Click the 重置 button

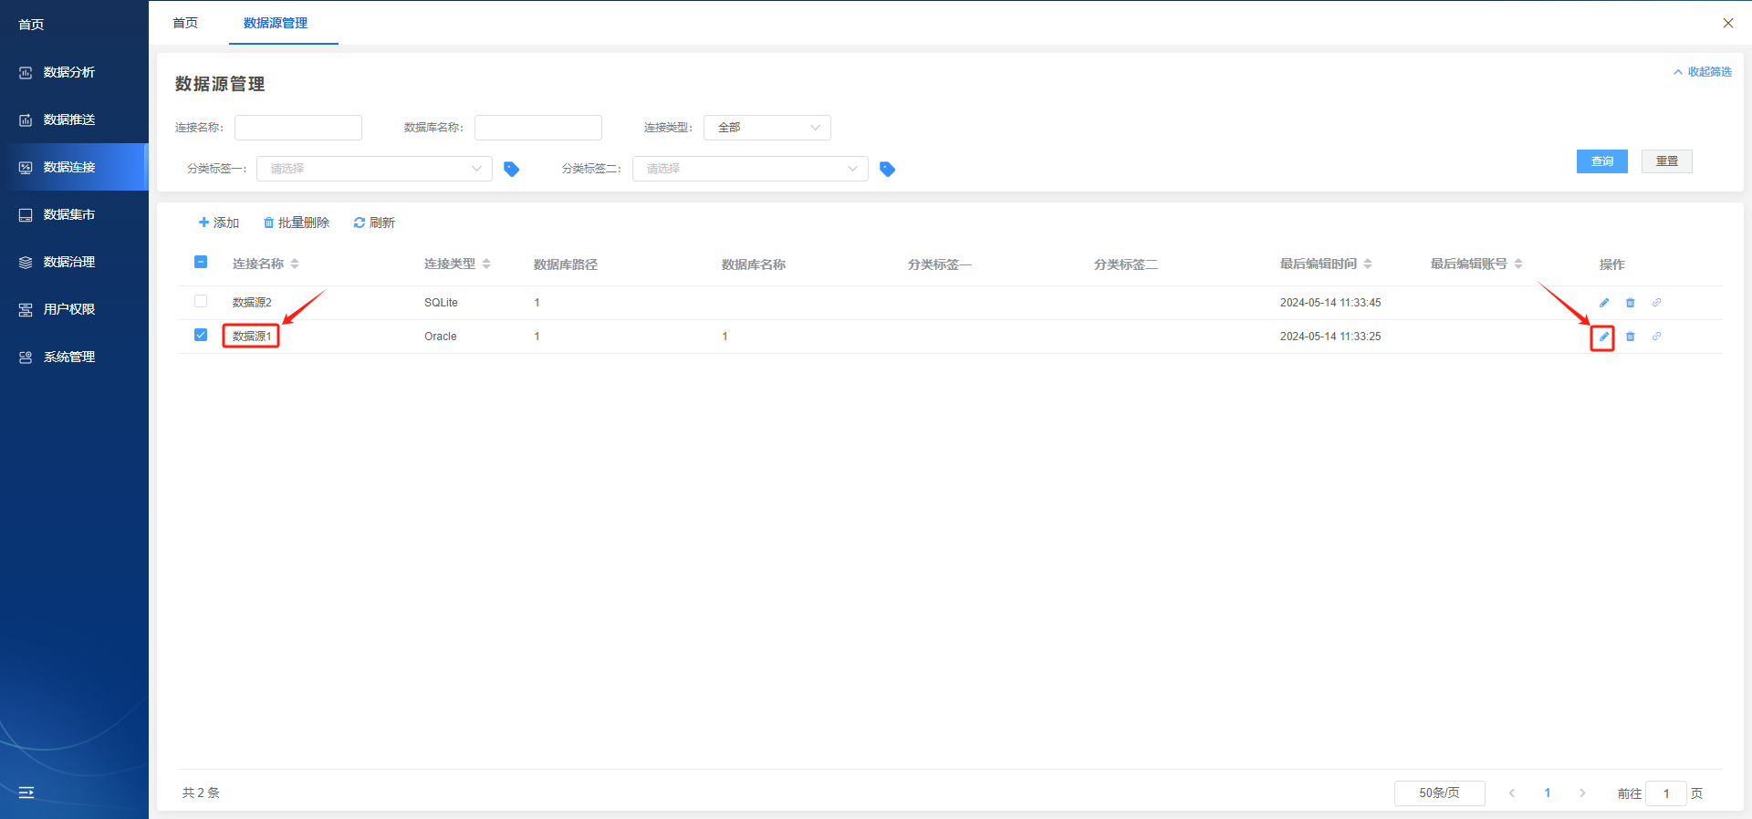coord(1667,161)
